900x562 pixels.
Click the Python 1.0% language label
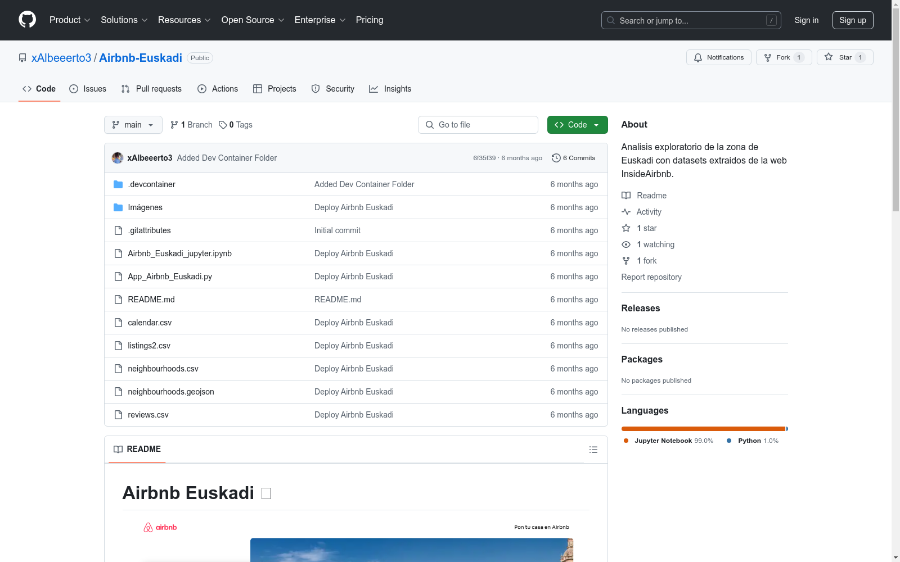753,441
